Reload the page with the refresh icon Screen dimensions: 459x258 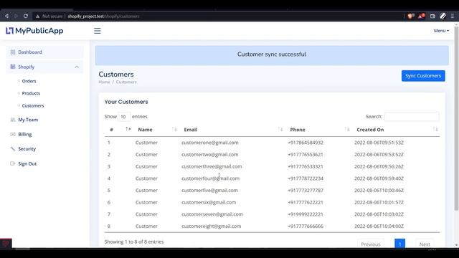pyautogui.click(x=26, y=16)
